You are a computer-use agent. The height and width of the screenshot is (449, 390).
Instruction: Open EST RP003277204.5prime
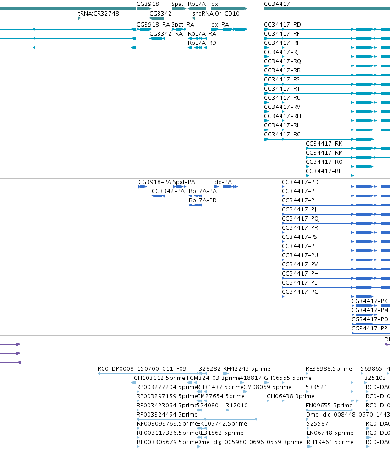coord(167,387)
